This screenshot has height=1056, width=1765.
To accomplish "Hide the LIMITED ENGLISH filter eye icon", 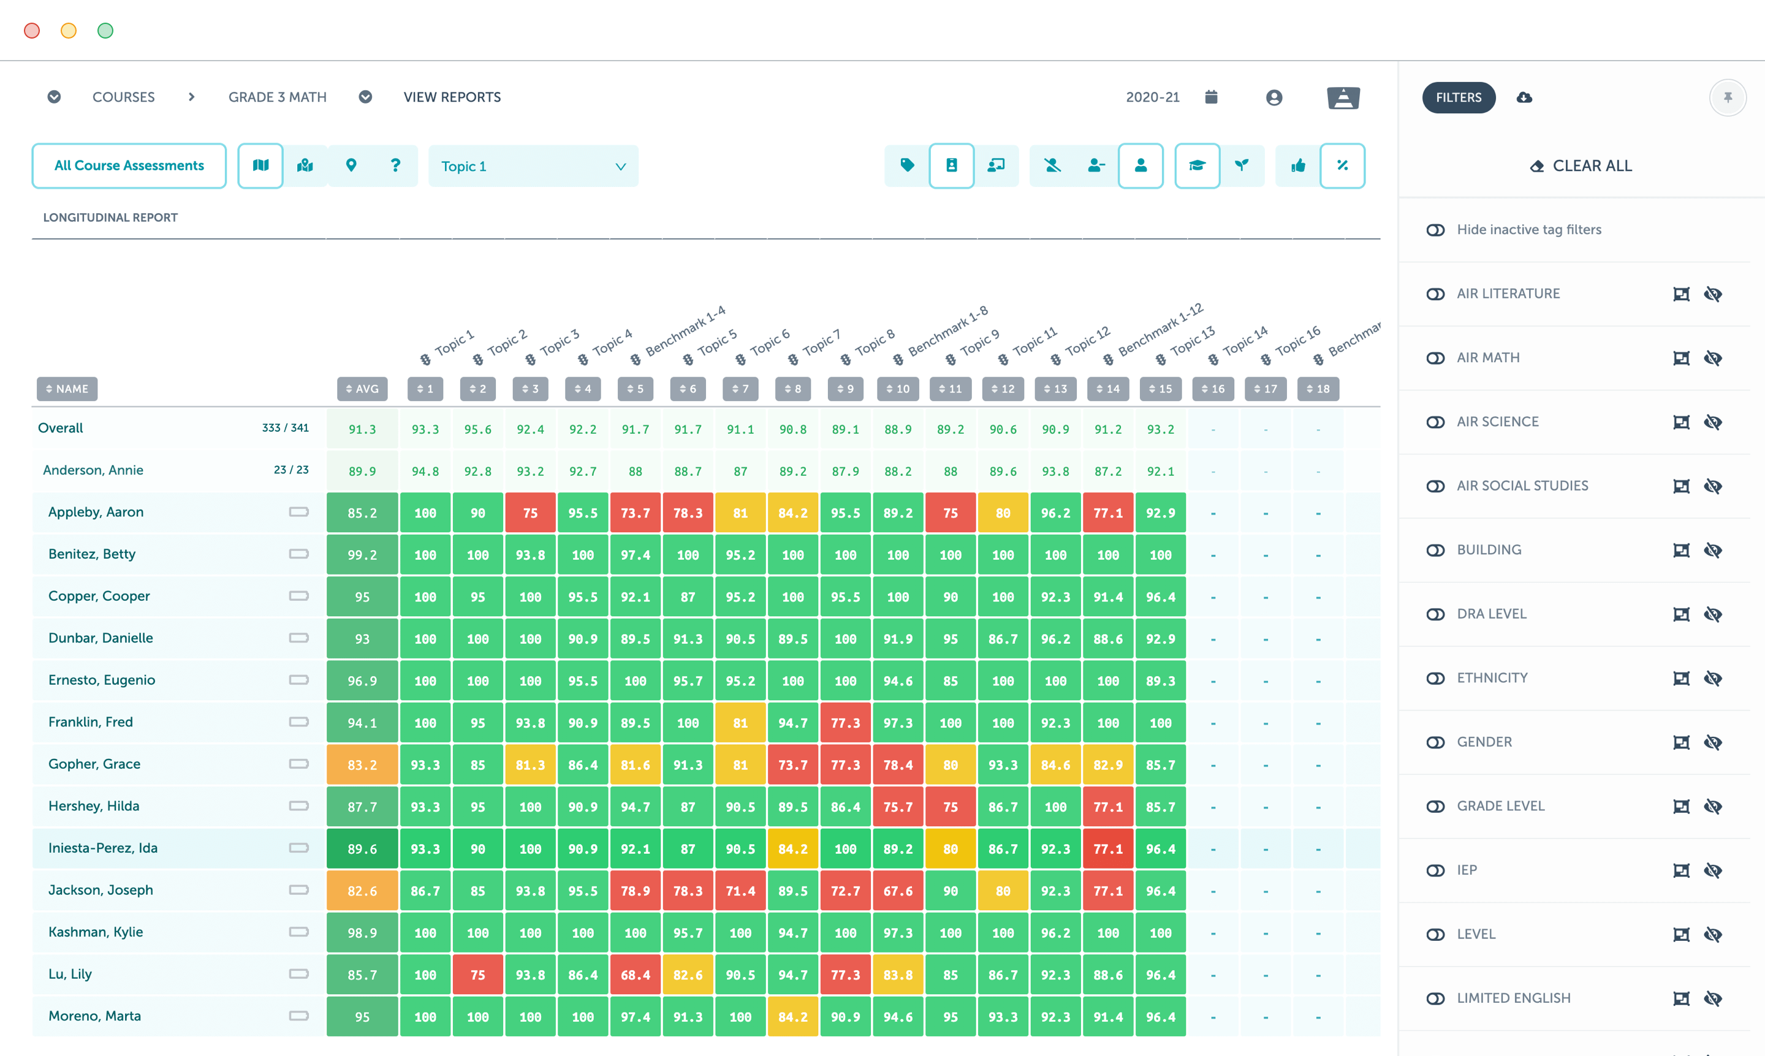I will click(1713, 998).
